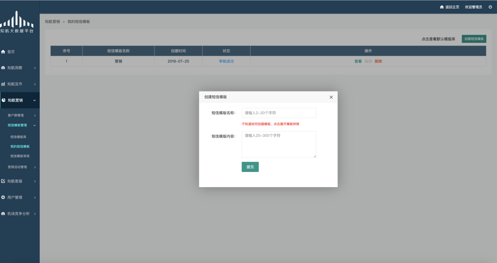
Task: Focus the 短信模版名称 input field
Action: click(x=279, y=113)
